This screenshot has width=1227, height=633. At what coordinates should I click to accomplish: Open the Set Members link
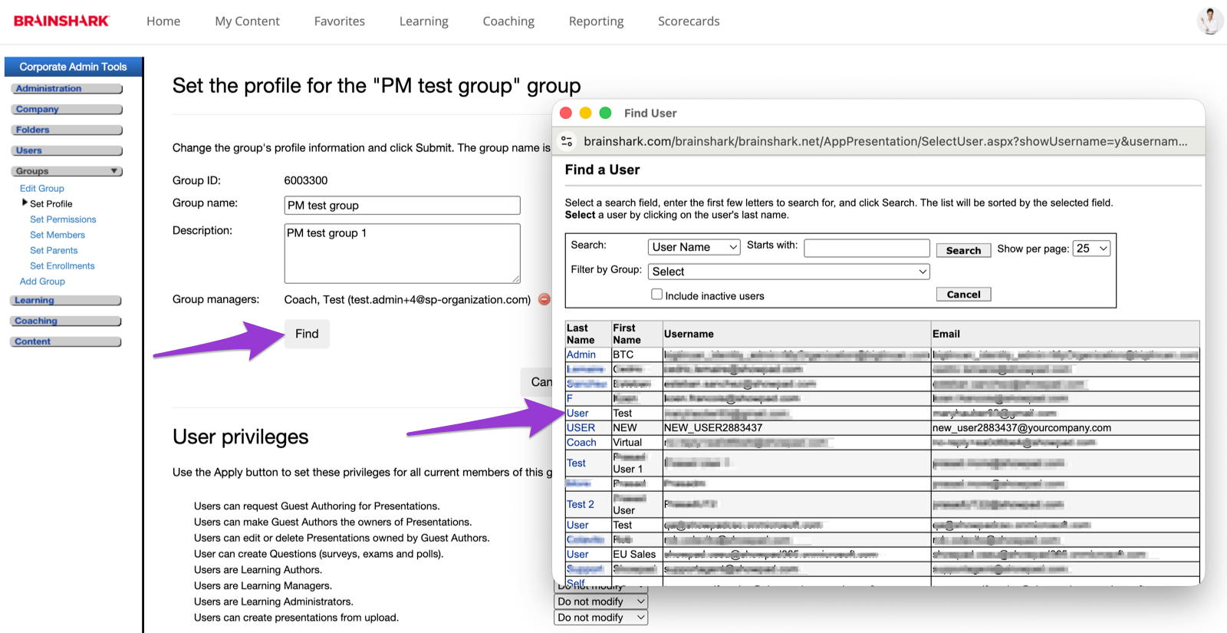point(58,235)
